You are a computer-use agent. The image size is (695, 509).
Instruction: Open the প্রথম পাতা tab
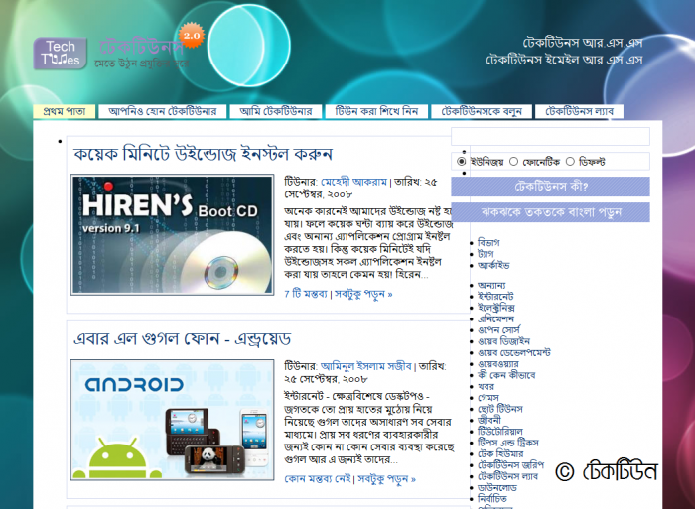pos(65,112)
